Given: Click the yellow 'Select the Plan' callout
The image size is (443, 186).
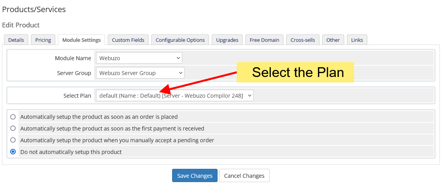Looking at the screenshot, I should 295,72.
